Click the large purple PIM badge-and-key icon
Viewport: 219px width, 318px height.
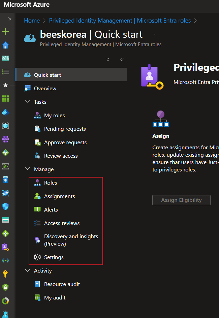pyautogui.click(x=152, y=77)
